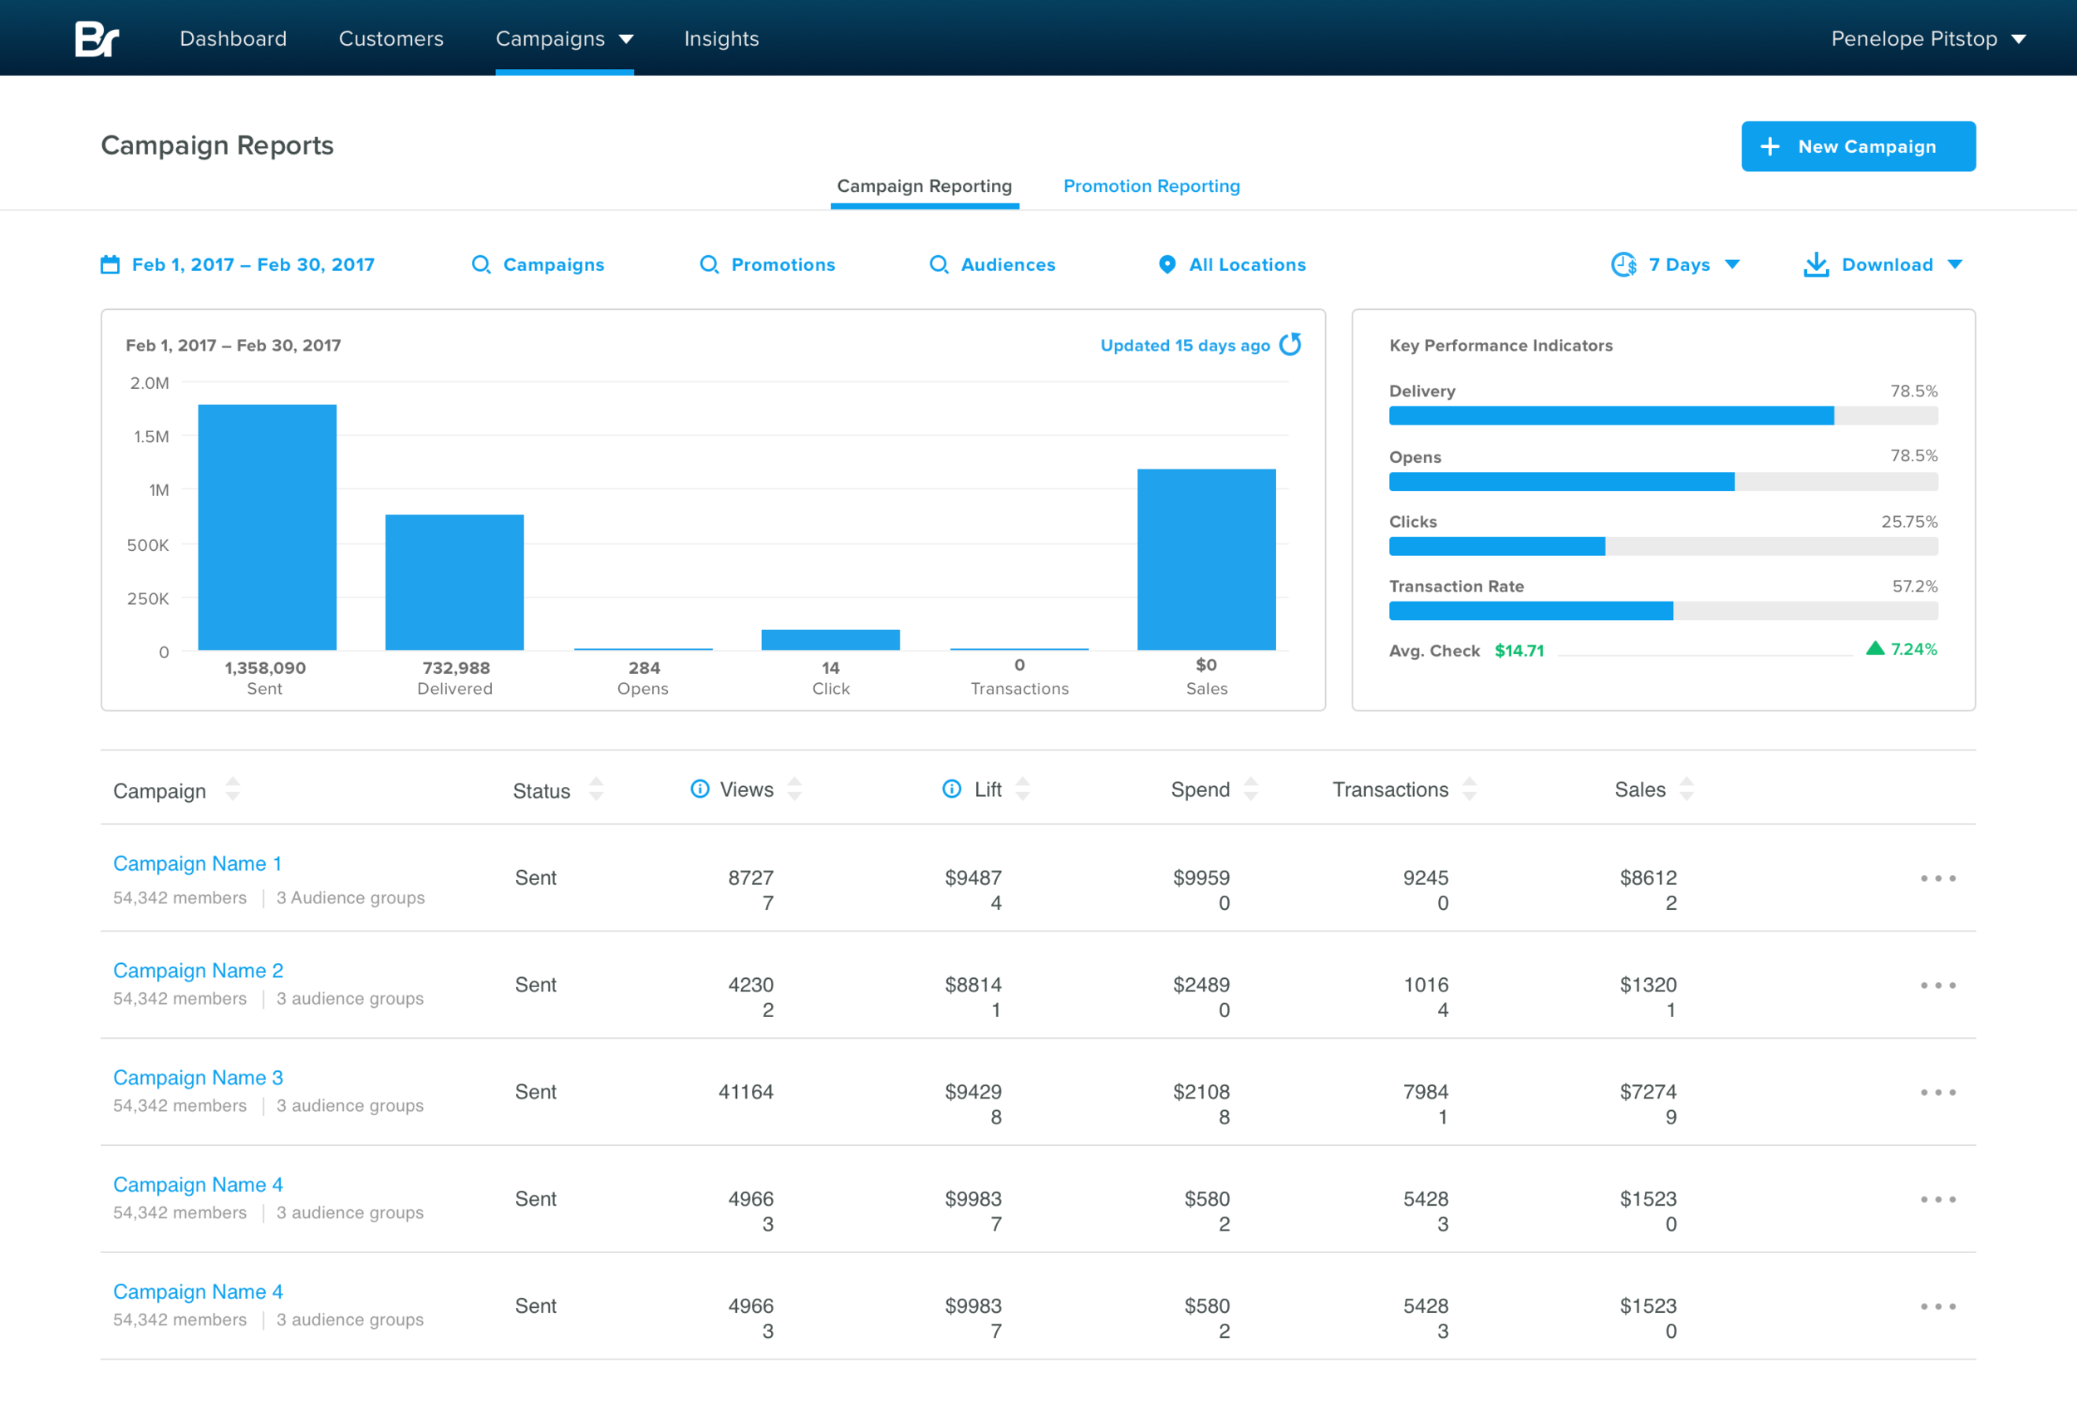Click the location pin icon for All Locations
This screenshot has width=2077, height=1401.
pyautogui.click(x=1166, y=264)
